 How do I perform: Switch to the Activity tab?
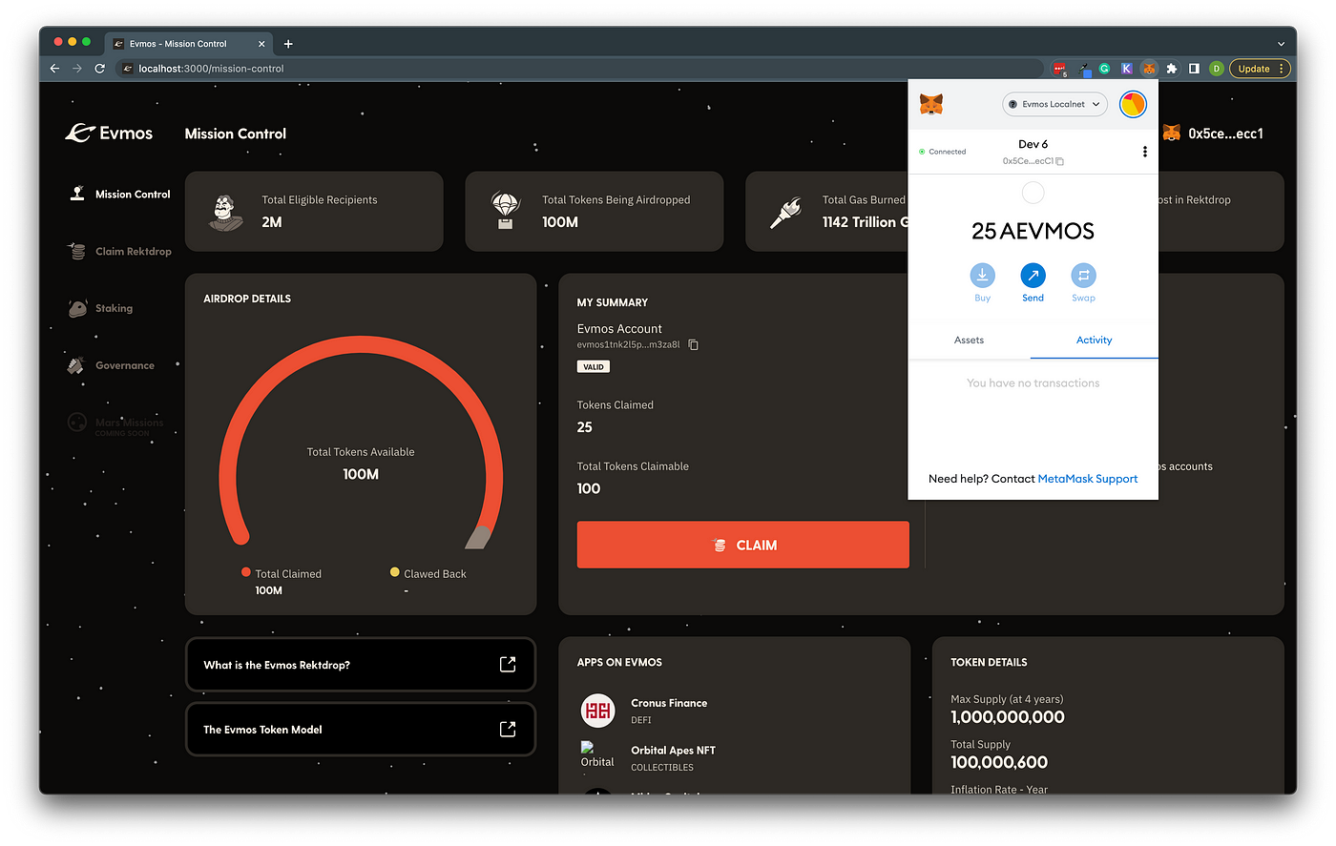[1094, 340]
